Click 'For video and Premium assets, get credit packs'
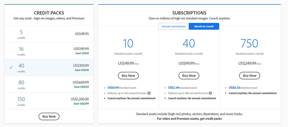 click(x=189, y=119)
